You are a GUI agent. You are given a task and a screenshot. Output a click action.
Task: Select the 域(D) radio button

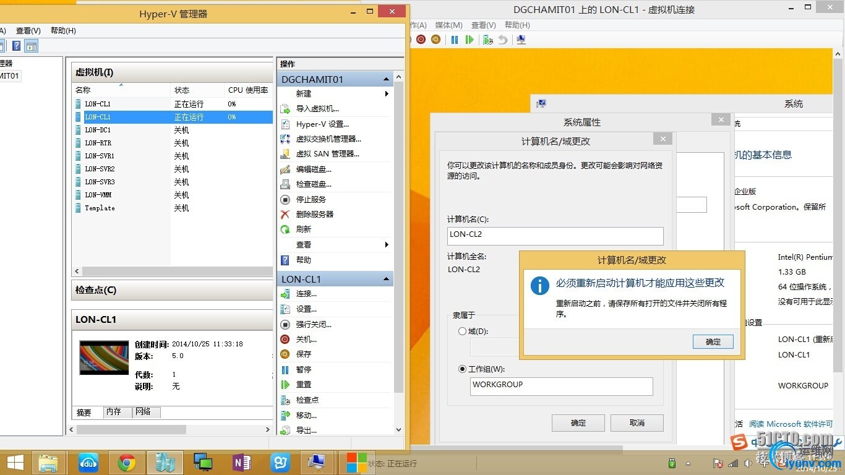[463, 332]
